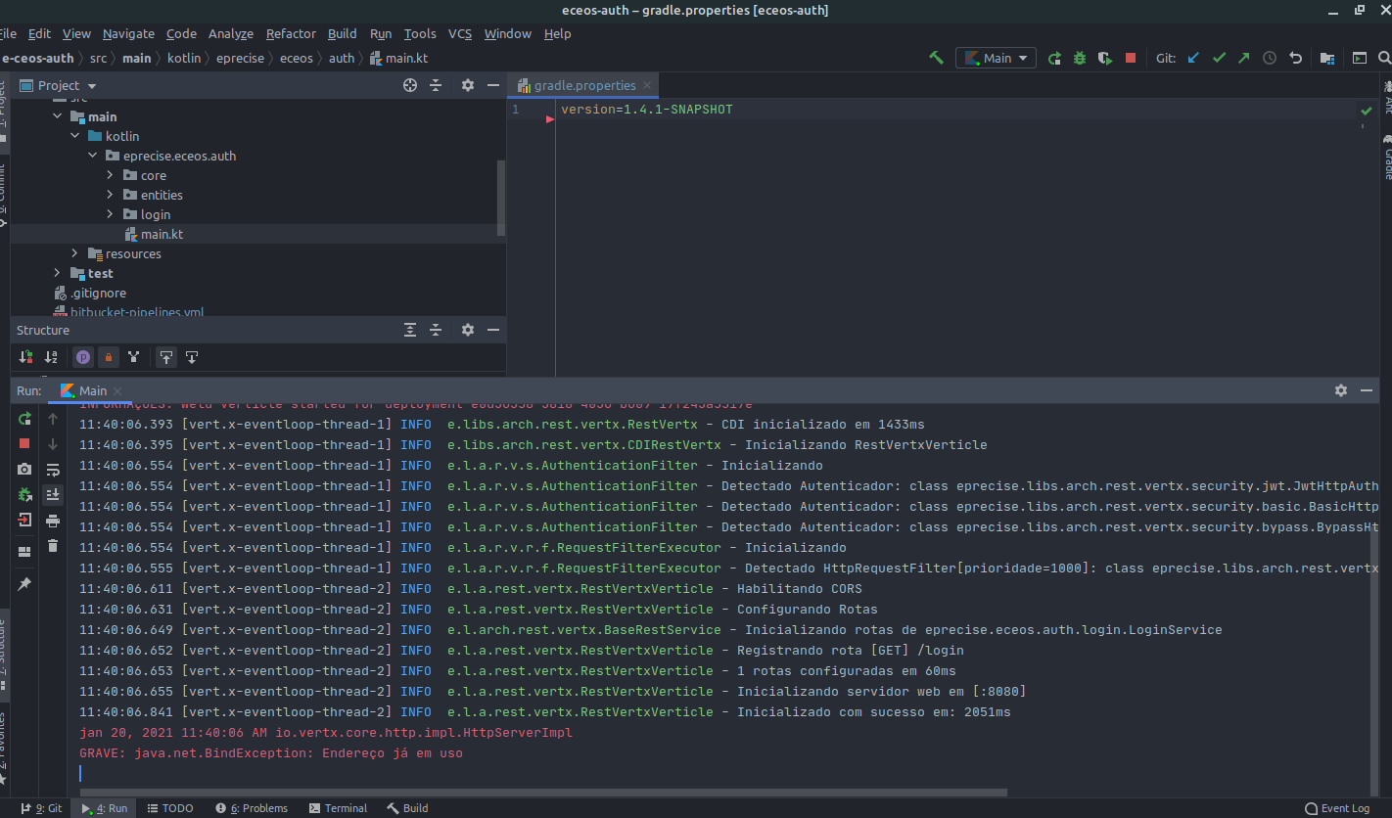
Task: Open the 6: Problems tool window
Action: coord(252,808)
